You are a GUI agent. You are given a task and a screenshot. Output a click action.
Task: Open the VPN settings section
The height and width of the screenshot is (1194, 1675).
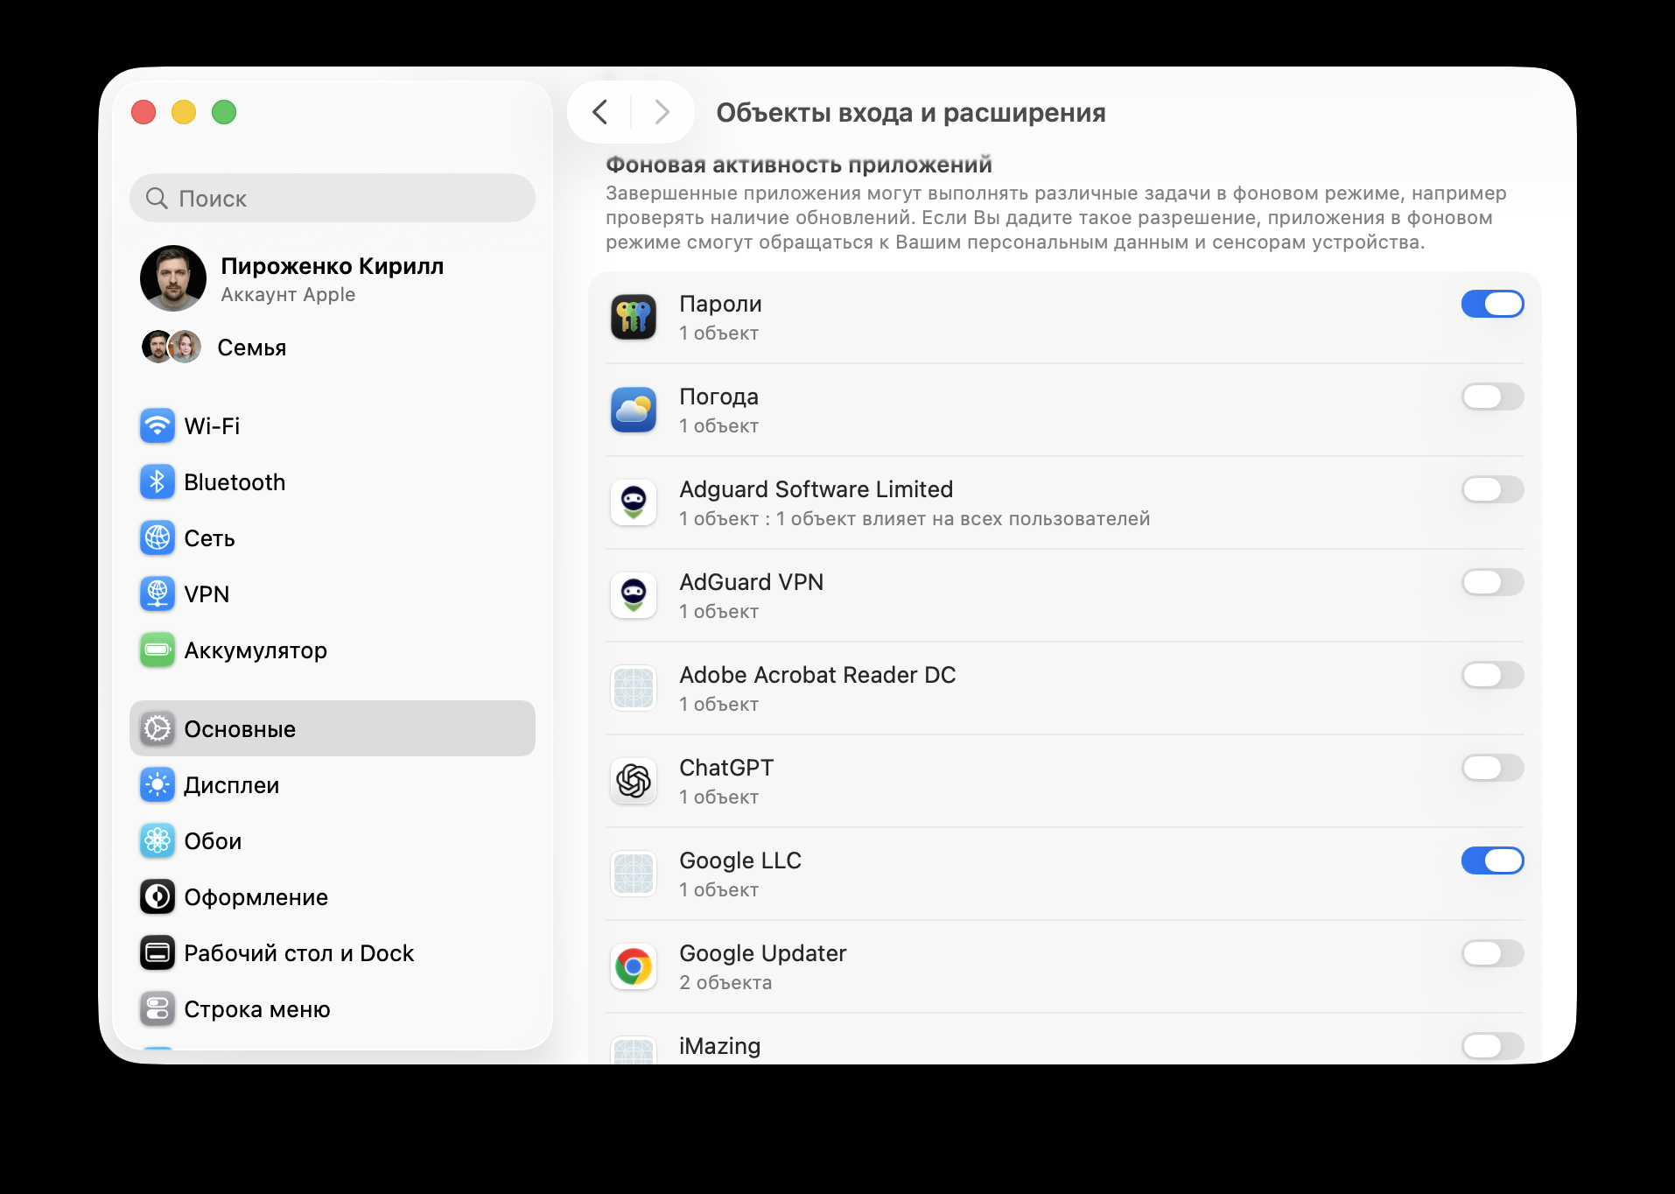tap(207, 593)
